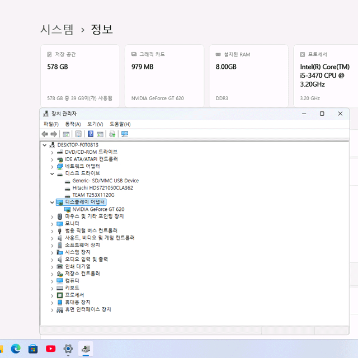The height and width of the screenshot is (358, 358).
Task: Open the 저장 공간 578 GB card
Action: pyautogui.click(x=80, y=76)
